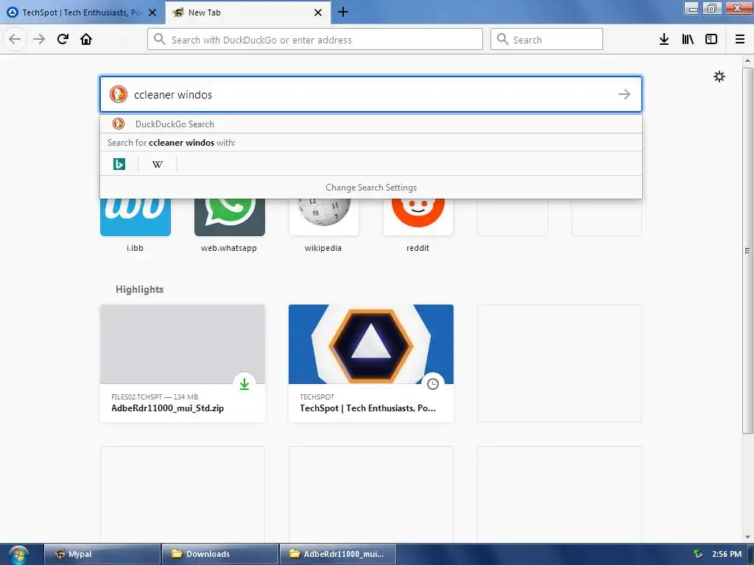Choose the DuckDuckGo Search suggestion row
Screen dimensions: 754x565
(x=371, y=124)
